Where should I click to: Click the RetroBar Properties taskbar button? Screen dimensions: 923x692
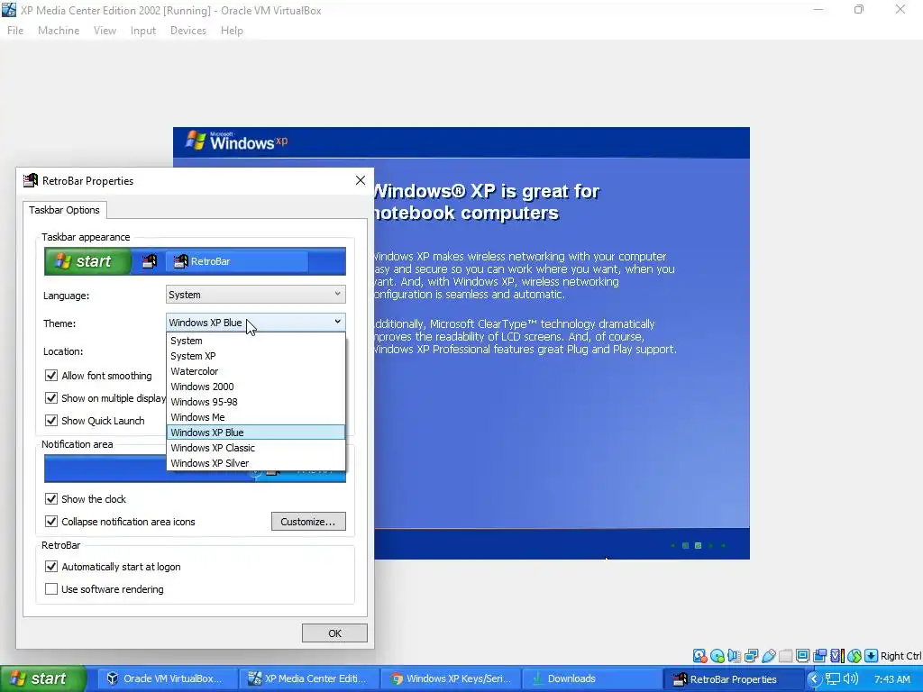coord(733,678)
